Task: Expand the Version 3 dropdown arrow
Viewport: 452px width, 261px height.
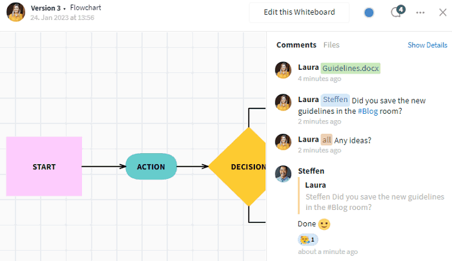Action: point(65,9)
